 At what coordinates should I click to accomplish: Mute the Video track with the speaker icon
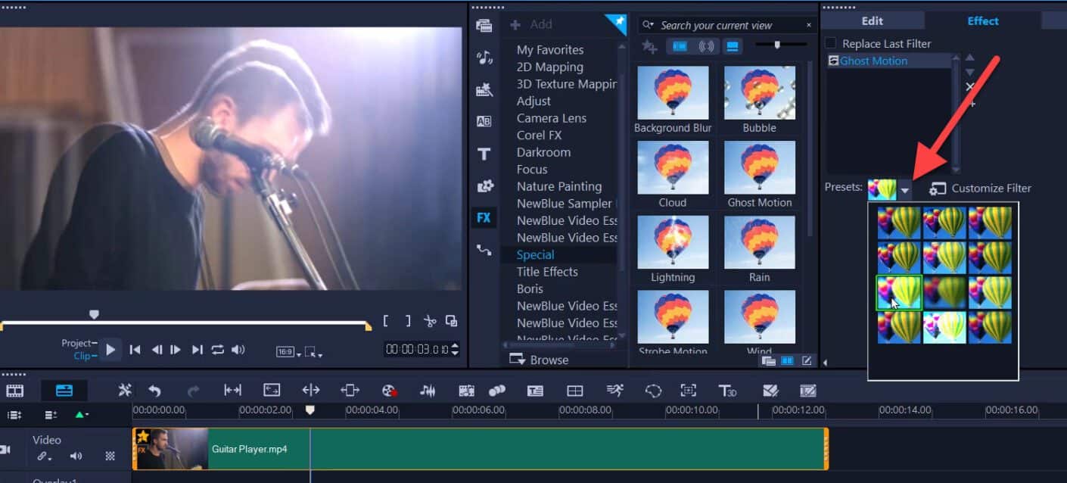[76, 456]
